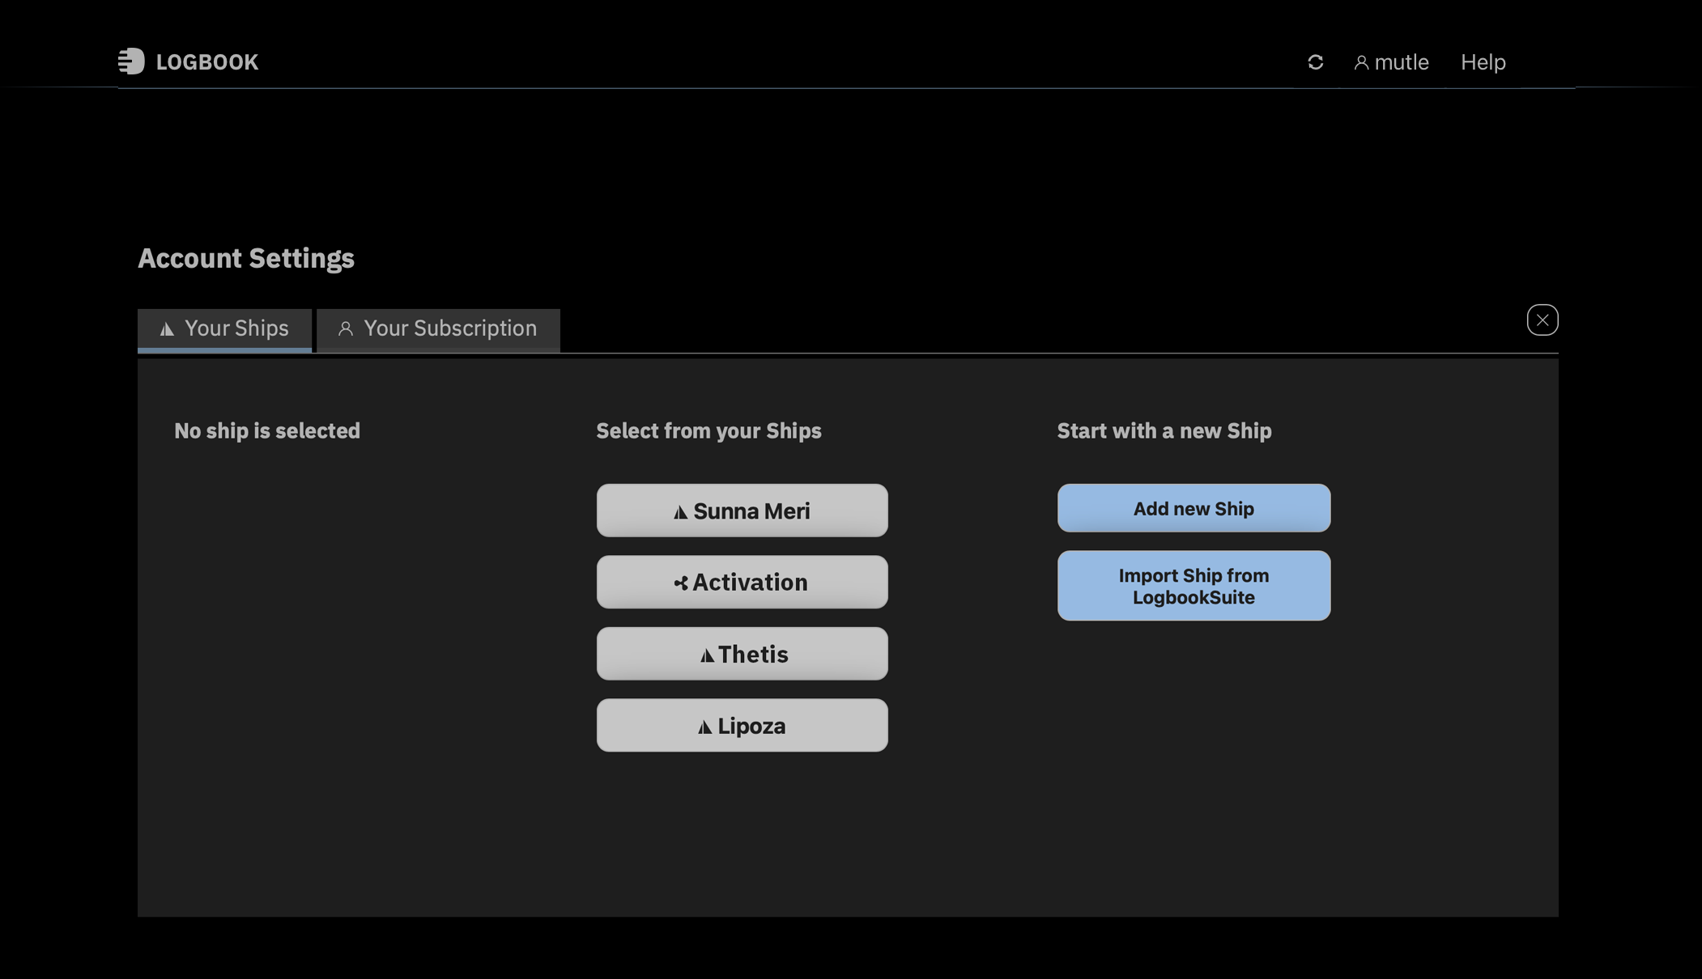Viewport: 1702px width, 979px height.
Task: Click the share icon on Activation button
Action: (x=681, y=583)
